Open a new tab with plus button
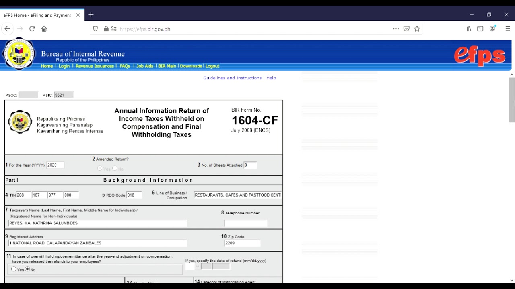This screenshot has width=515, height=289. pyautogui.click(x=91, y=15)
